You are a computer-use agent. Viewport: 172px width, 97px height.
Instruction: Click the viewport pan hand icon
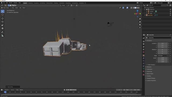pyautogui.click(x=140, y=22)
